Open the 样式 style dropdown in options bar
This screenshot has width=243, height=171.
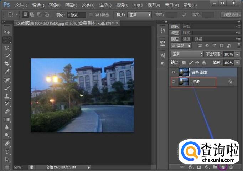(x=139, y=15)
